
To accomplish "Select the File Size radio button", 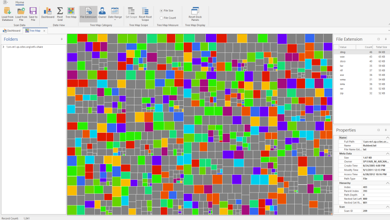I will 162,10.
